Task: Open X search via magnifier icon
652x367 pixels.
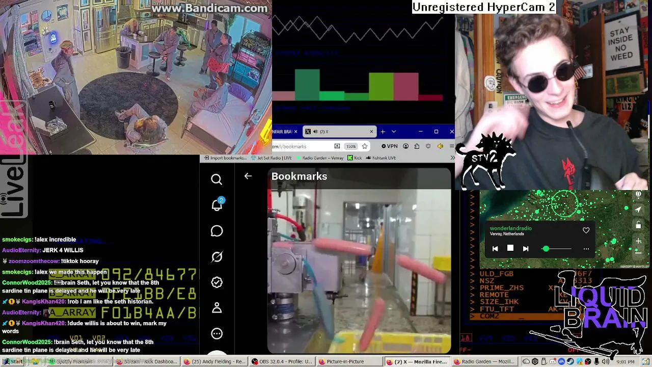Action: tap(216, 179)
